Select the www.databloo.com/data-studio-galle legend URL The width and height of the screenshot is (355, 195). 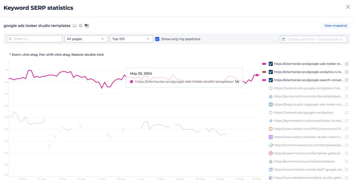308,178
